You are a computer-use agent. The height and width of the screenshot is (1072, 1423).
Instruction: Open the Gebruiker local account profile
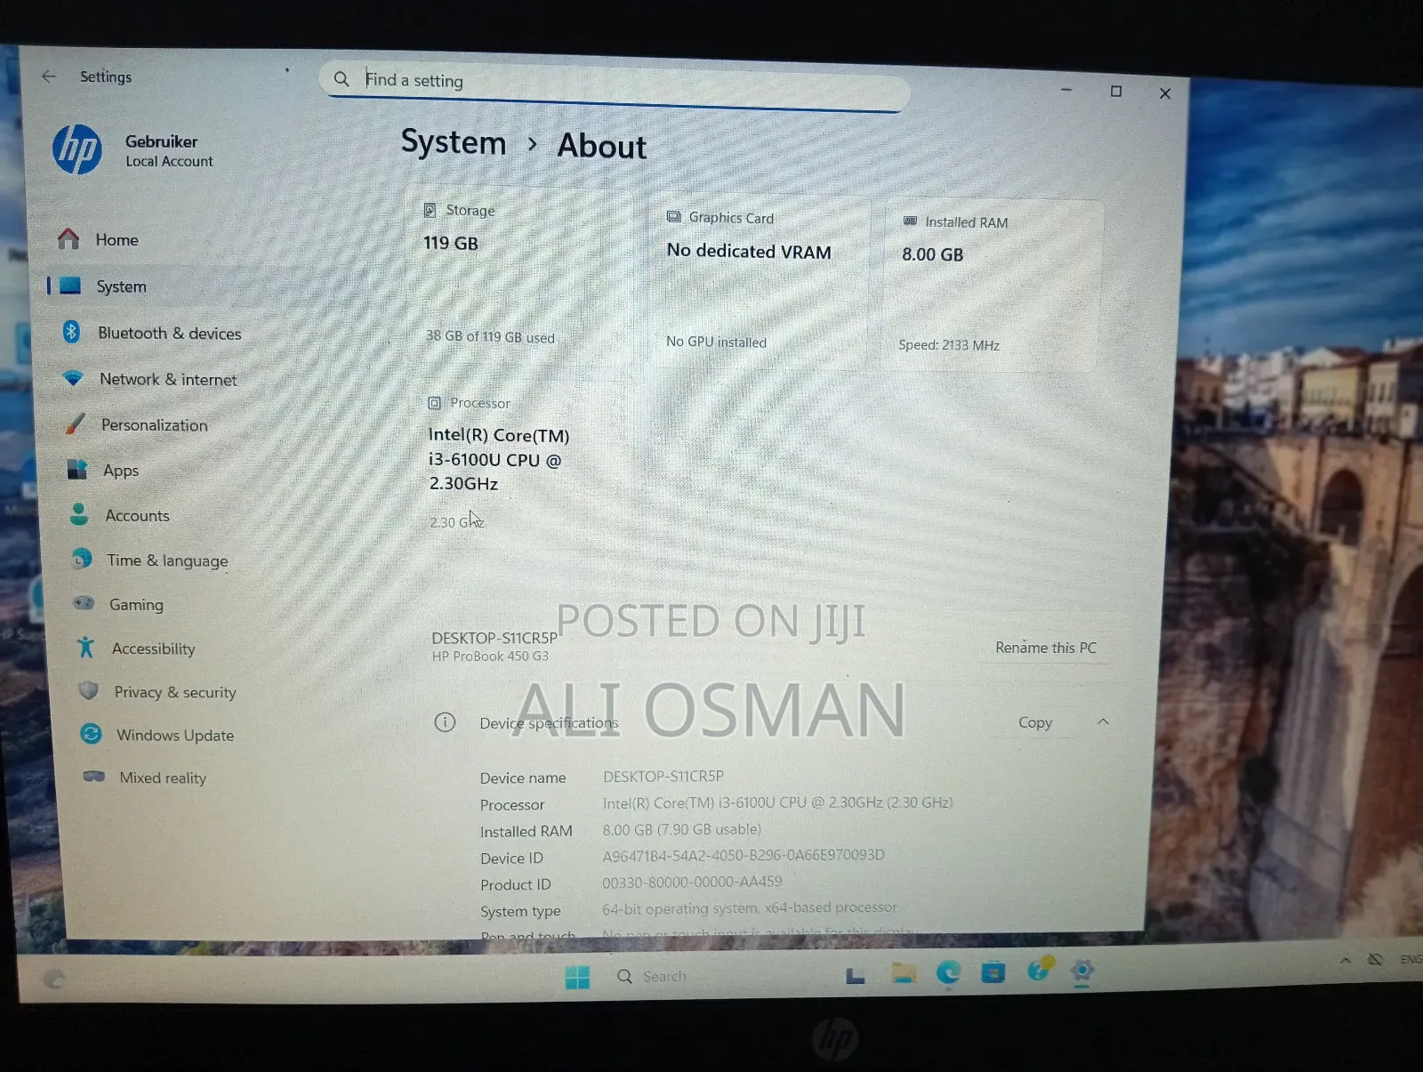point(133,150)
